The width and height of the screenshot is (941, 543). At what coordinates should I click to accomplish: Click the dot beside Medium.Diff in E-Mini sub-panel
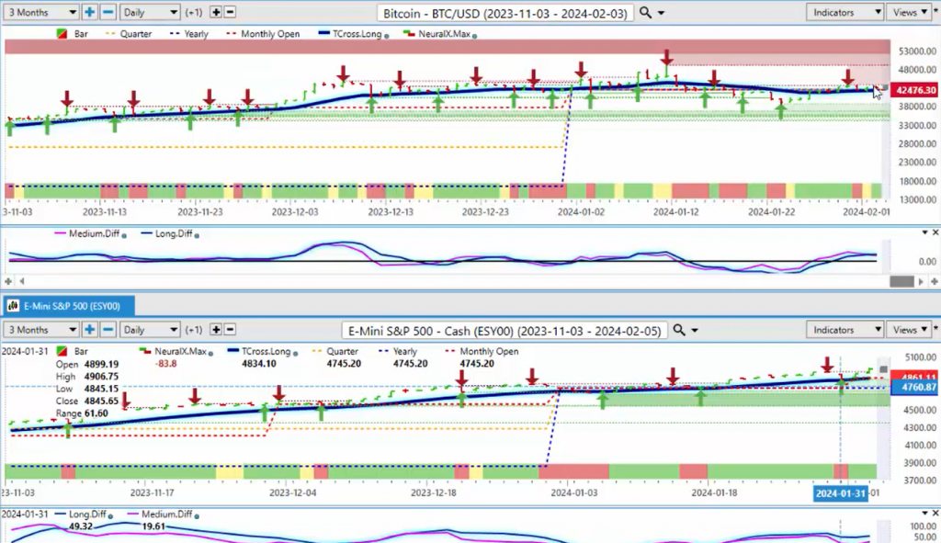197,516
